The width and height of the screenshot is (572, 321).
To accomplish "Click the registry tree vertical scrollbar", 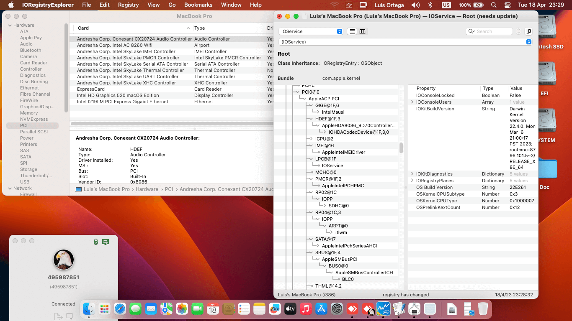I will (401, 148).
